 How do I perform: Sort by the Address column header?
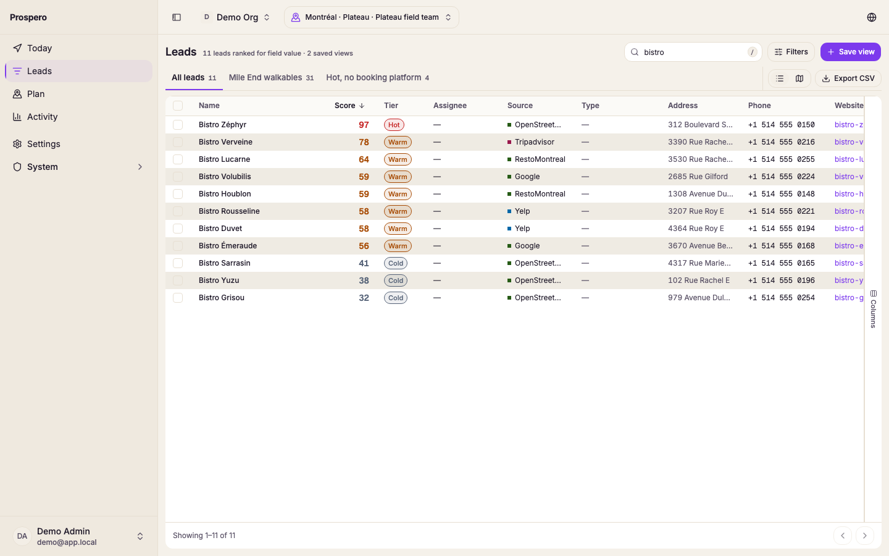(683, 106)
